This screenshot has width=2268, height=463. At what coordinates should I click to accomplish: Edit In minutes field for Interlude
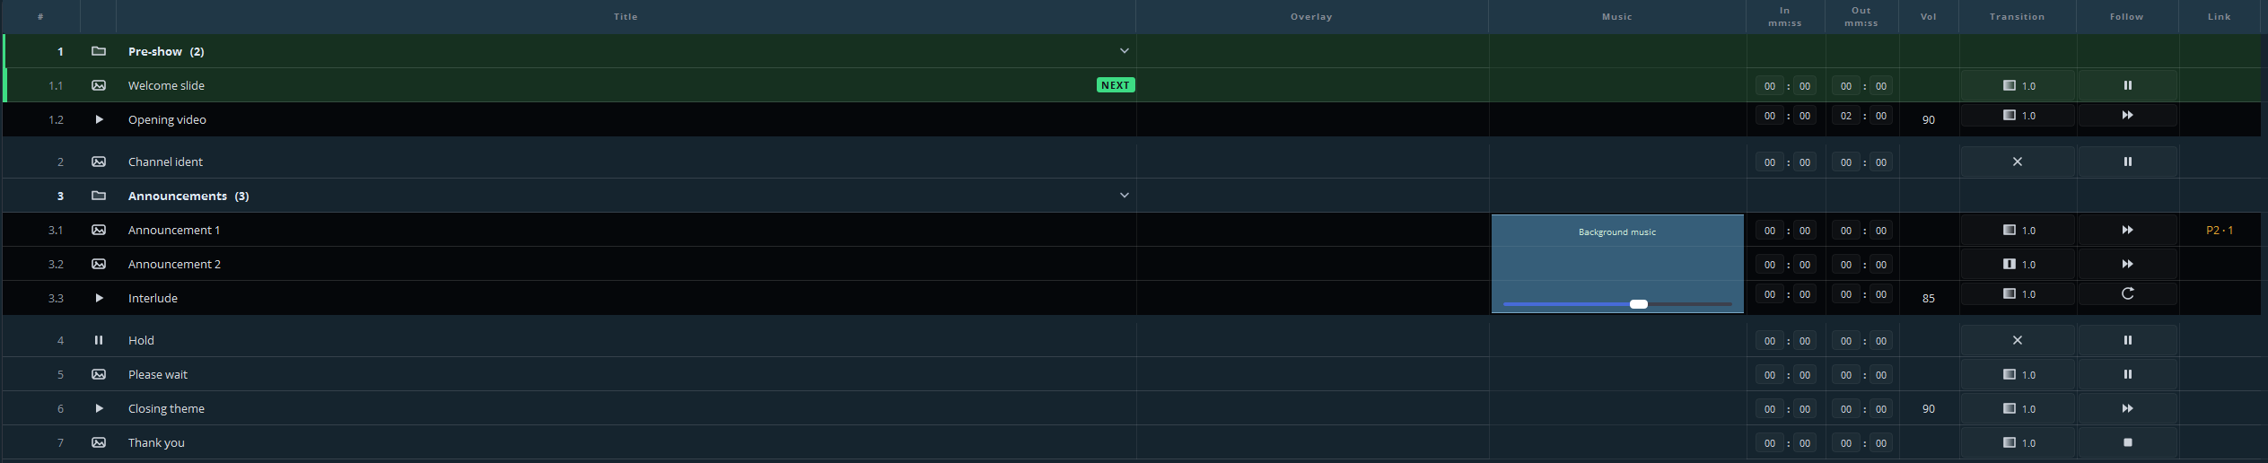coord(1769,294)
